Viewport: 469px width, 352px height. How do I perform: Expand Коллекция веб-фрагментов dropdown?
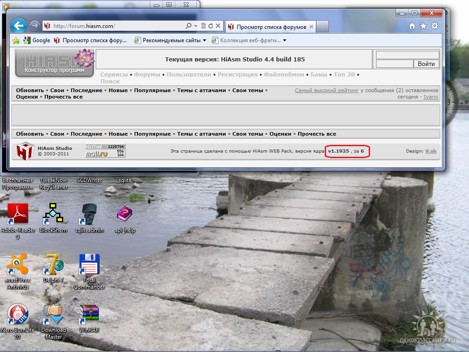coord(284,40)
